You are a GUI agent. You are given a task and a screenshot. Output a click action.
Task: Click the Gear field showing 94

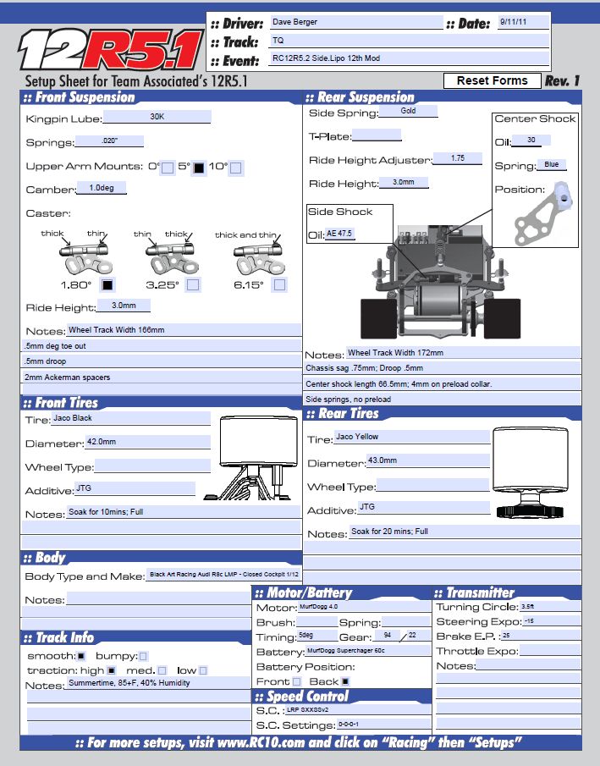(388, 636)
